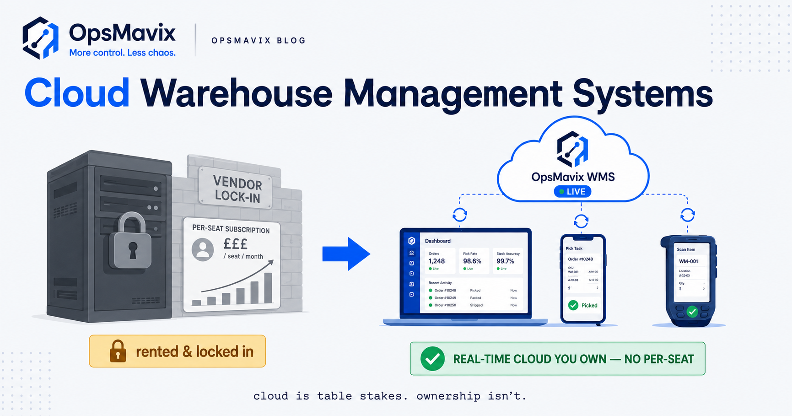Click the "Now" timestamp in the Order #10250 row

tap(514, 305)
